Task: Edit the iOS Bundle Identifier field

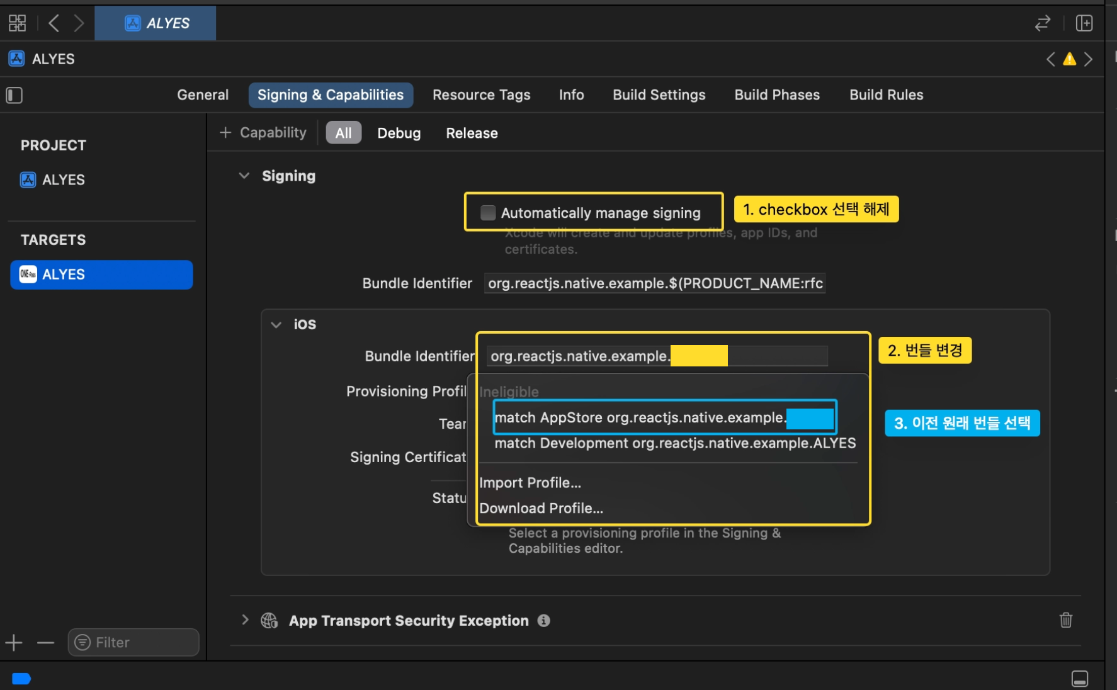Action: pyautogui.click(x=657, y=356)
